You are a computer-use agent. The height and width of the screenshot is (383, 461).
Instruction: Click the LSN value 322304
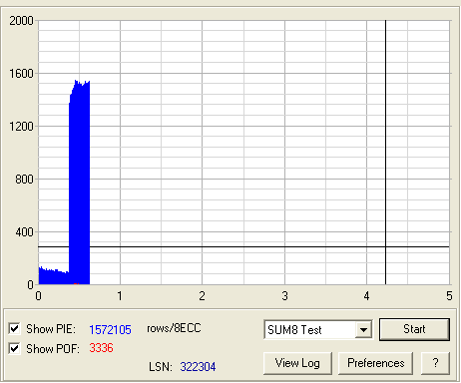(x=198, y=367)
